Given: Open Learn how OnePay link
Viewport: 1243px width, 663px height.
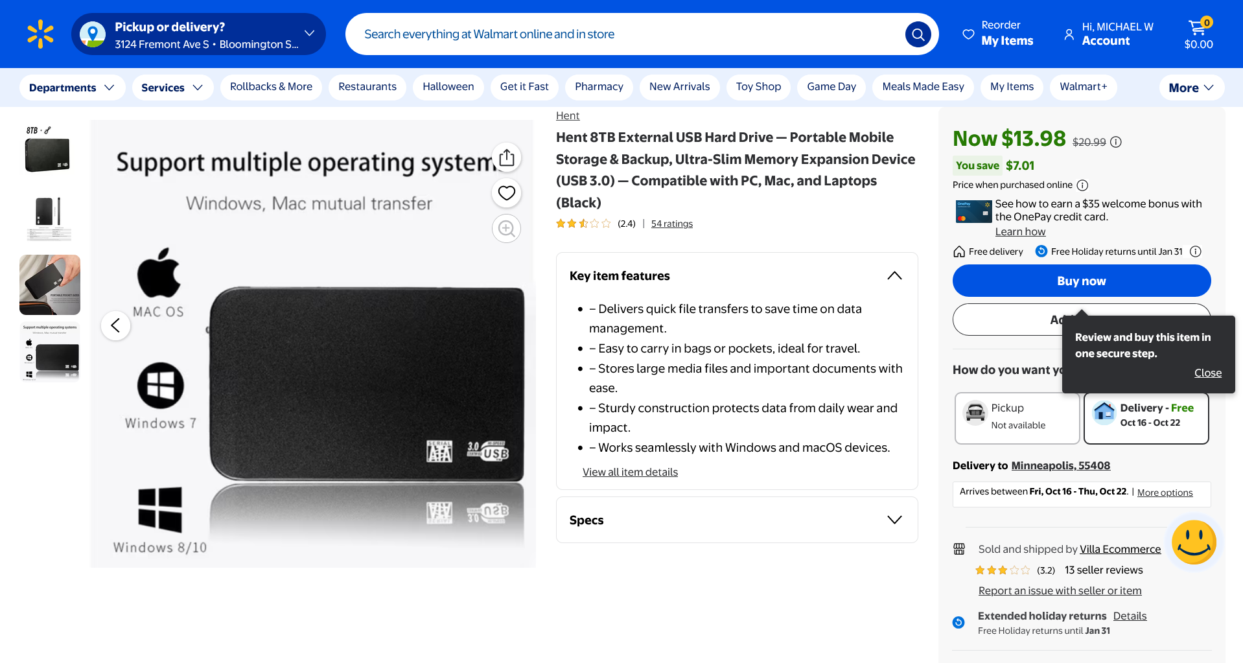Looking at the screenshot, I should [x=1020, y=231].
